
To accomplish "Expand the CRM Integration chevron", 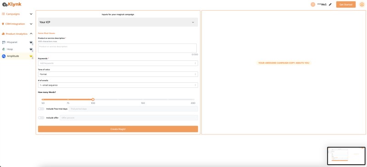I will [31, 24].
